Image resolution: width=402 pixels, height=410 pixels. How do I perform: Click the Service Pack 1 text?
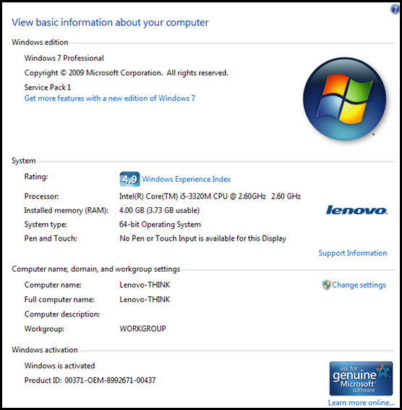48,88
